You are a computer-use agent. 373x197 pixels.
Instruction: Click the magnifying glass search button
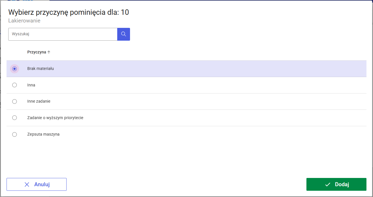tap(123, 34)
